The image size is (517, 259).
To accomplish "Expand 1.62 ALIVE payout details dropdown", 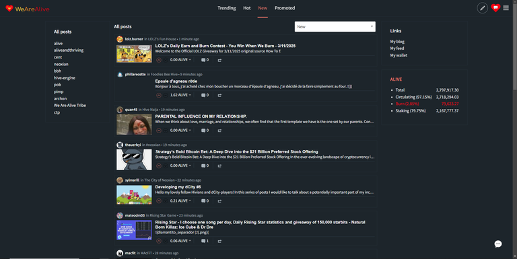I will click(180, 95).
